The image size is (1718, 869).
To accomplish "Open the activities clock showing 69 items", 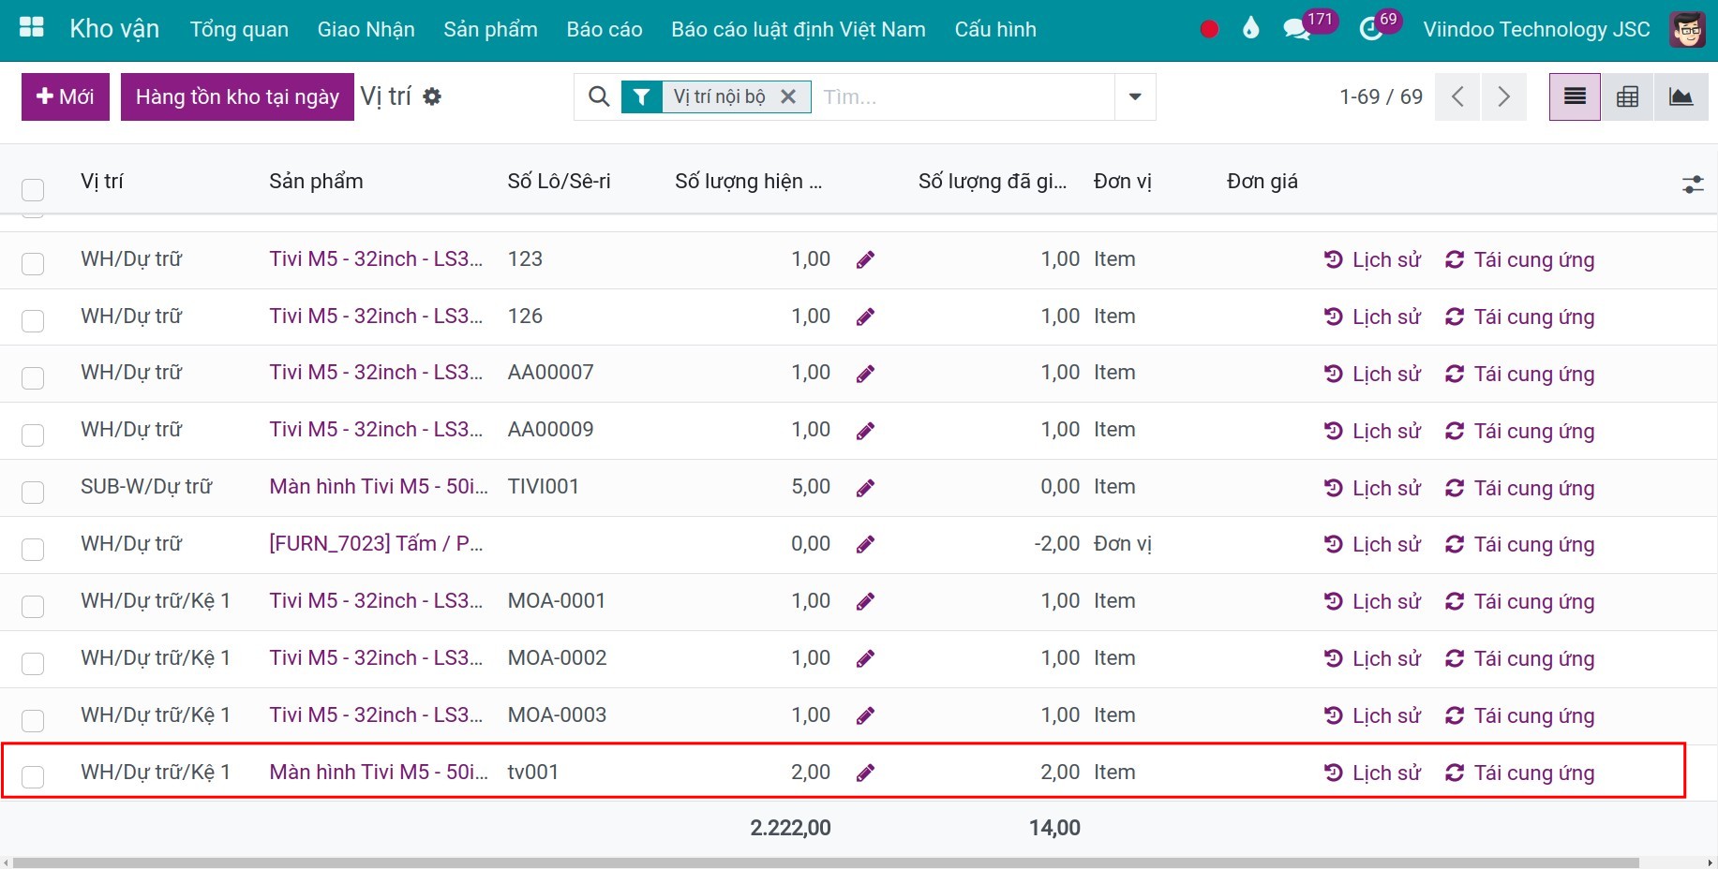I will click(1369, 29).
